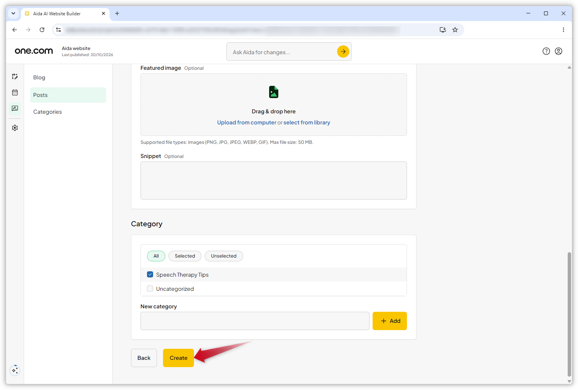Uncheck the Speech Therapy Tips category

pos(150,274)
